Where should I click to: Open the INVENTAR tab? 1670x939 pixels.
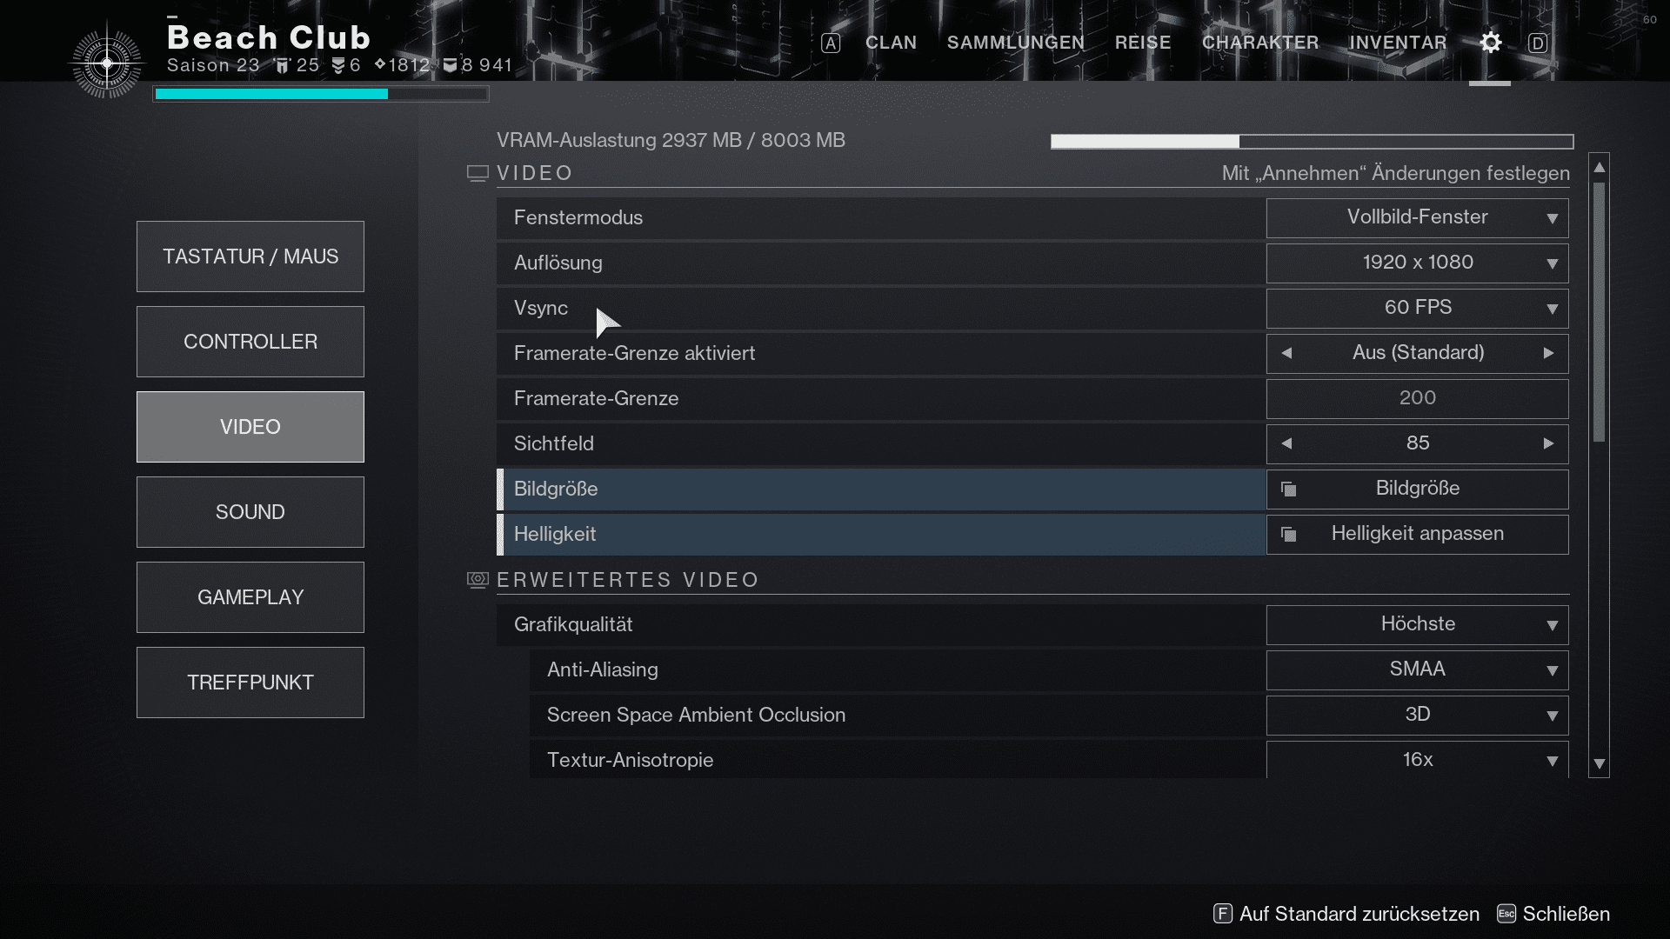pyautogui.click(x=1398, y=43)
